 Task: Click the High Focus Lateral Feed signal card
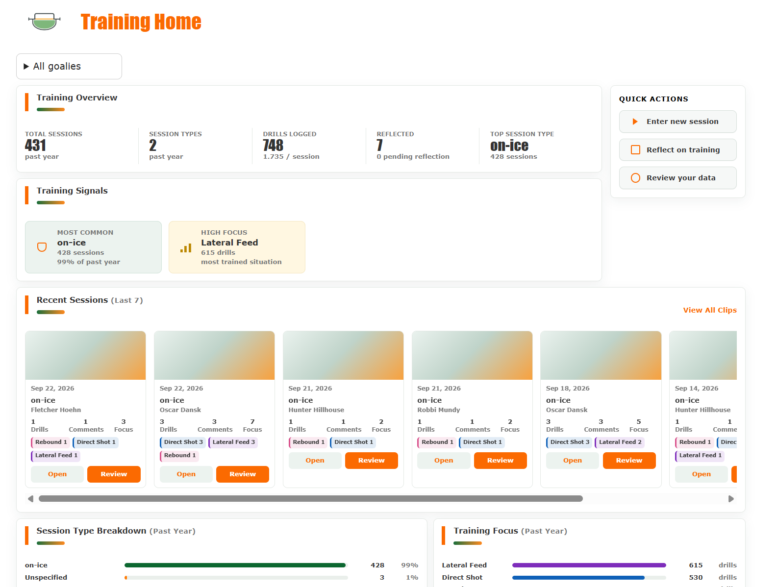coord(237,247)
